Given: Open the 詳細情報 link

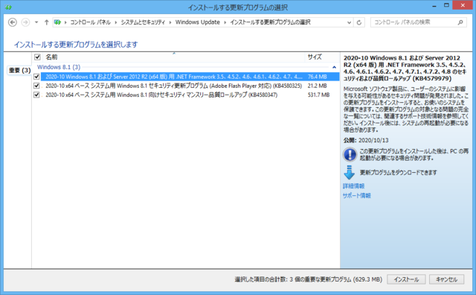Looking at the screenshot, I should coord(353,185).
